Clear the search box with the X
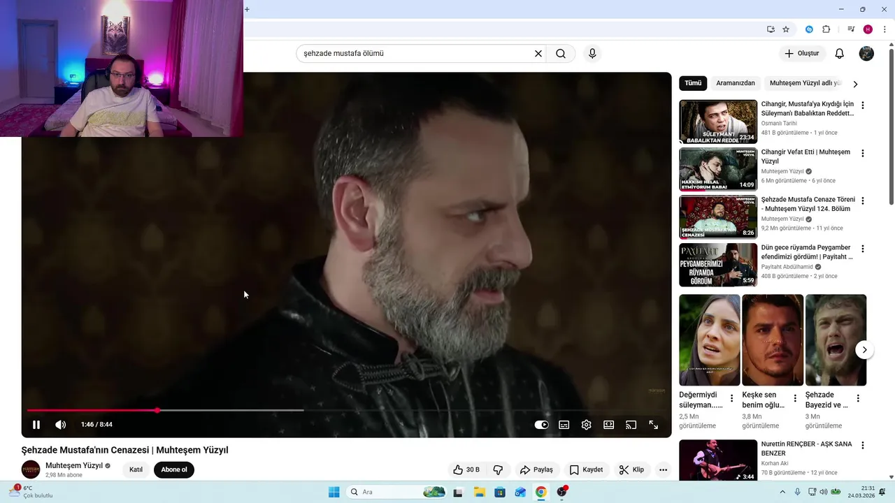Viewport: 895px width, 503px height. (538, 53)
